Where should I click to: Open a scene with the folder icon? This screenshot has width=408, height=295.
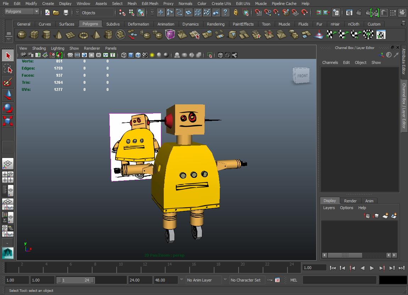pyautogui.click(x=56, y=12)
